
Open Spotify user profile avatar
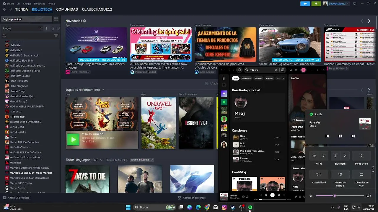tap(303, 70)
